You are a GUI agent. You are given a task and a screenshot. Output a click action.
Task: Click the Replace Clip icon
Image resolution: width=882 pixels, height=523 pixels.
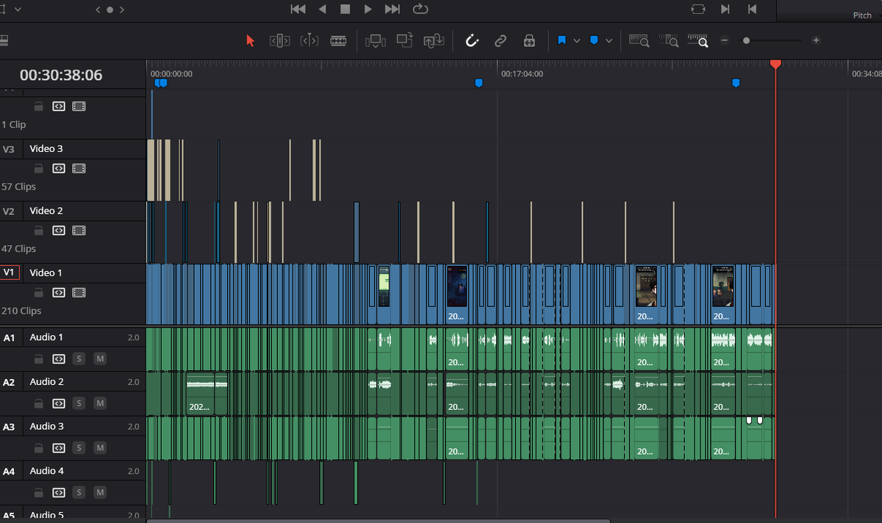click(x=434, y=40)
